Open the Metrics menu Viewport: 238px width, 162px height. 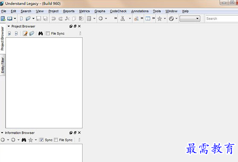[84, 11]
